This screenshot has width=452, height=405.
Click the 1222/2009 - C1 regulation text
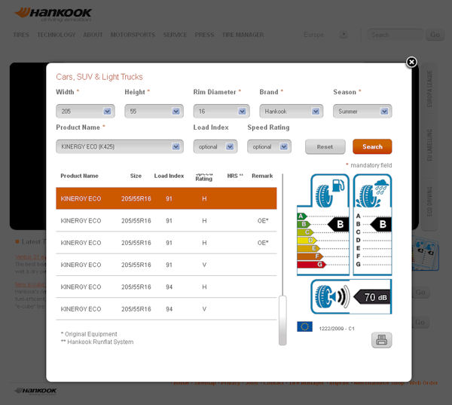point(337,329)
